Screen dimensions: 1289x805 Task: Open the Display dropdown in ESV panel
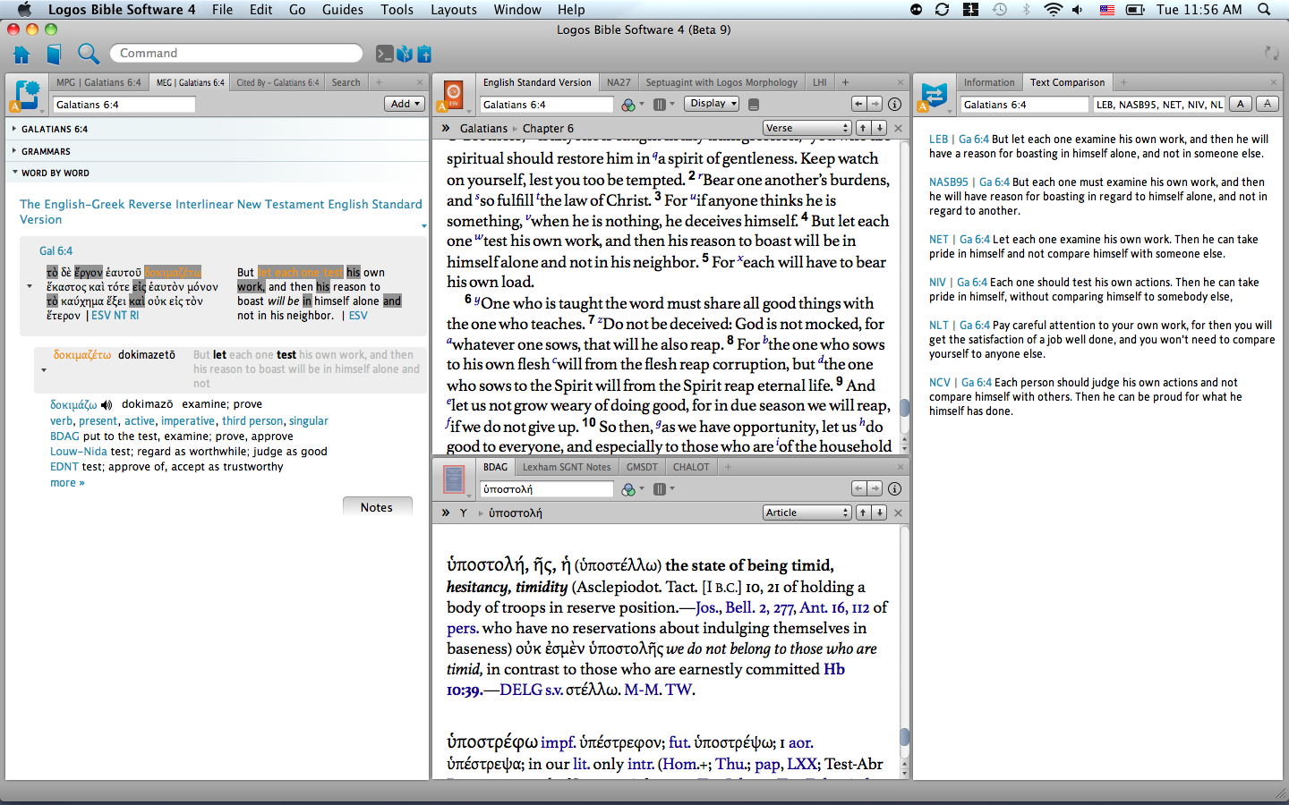713,104
